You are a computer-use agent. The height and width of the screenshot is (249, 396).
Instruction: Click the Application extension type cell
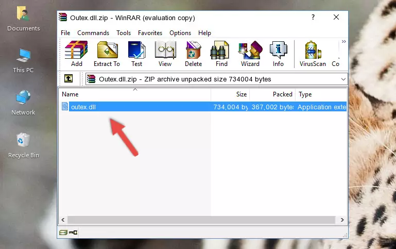point(322,107)
